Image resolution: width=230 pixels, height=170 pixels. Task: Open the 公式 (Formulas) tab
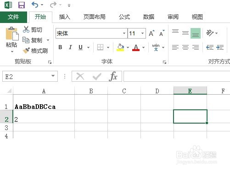[x=124, y=17]
